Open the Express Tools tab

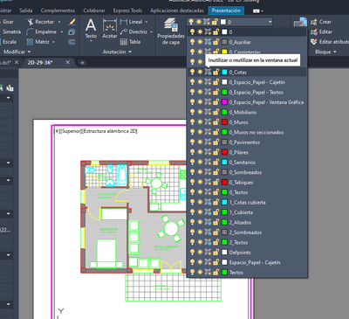point(127,10)
